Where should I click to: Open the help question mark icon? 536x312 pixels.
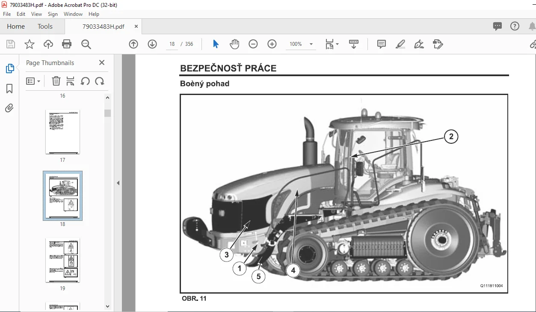pyautogui.click(x=515, y=26)
